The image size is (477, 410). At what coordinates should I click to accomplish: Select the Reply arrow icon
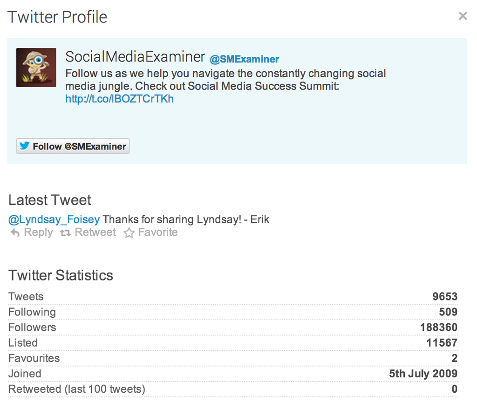(14, 232)
